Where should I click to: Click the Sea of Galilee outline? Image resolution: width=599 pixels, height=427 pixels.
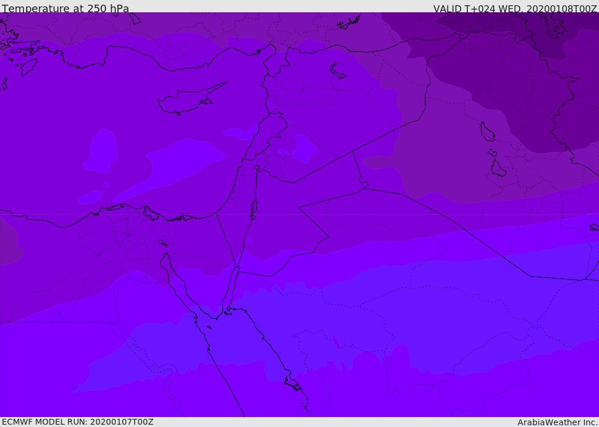257,168
